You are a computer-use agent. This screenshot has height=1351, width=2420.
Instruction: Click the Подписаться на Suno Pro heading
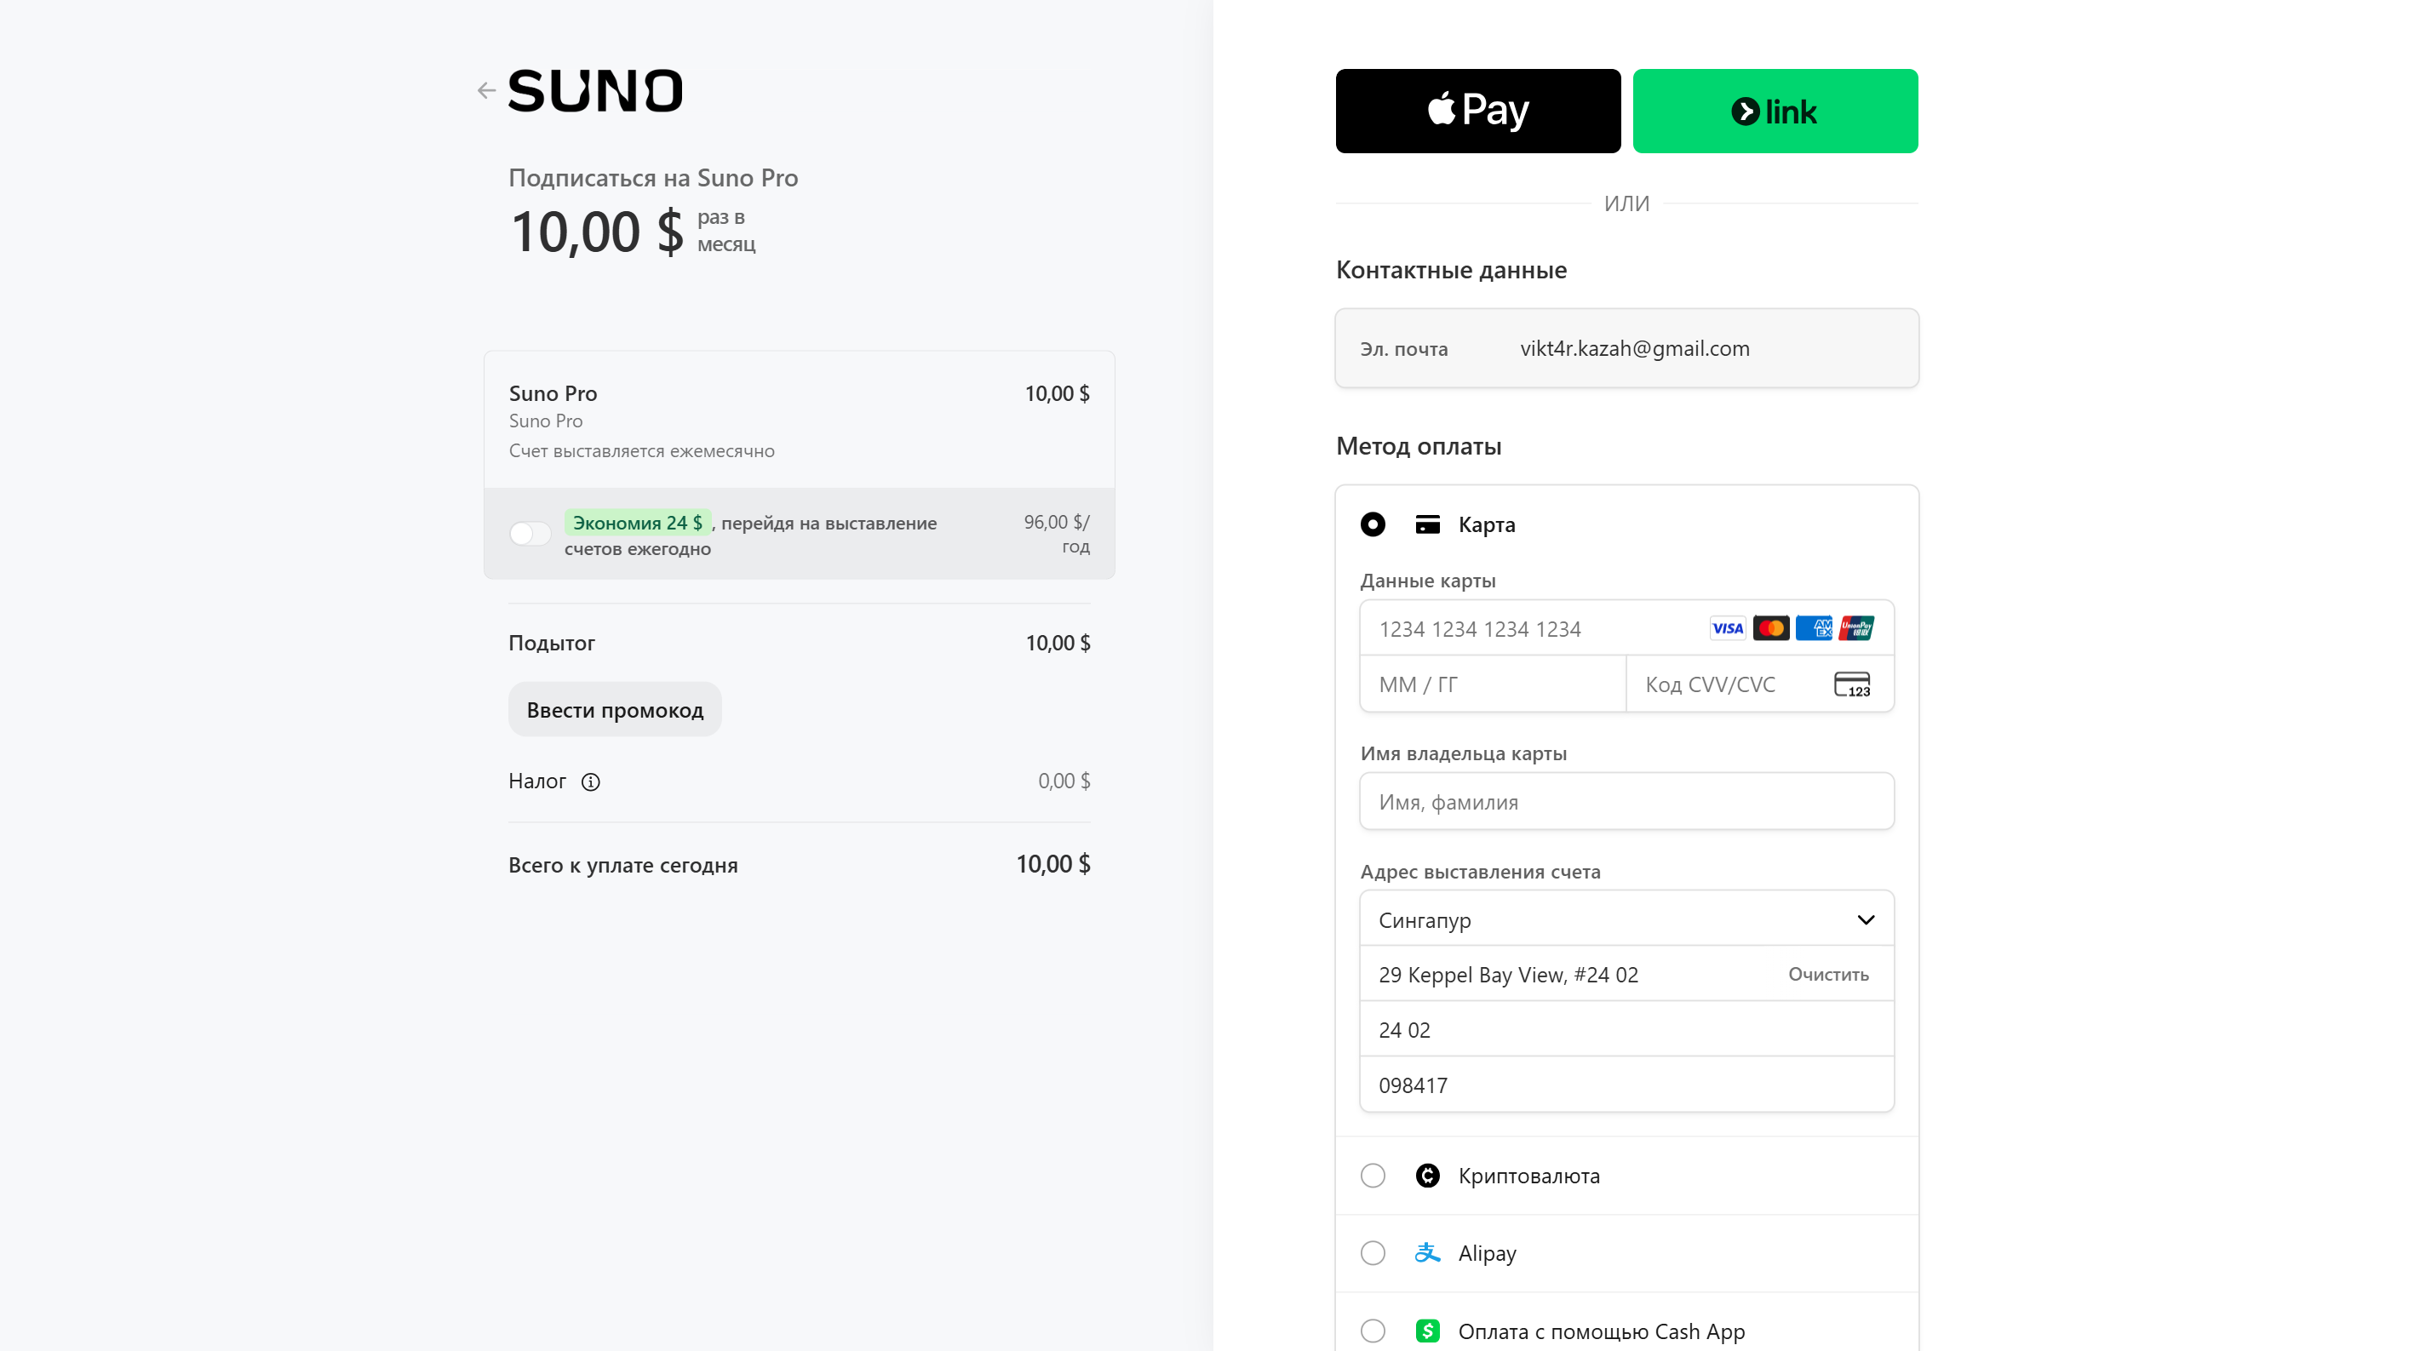click(x=653, y=178)
